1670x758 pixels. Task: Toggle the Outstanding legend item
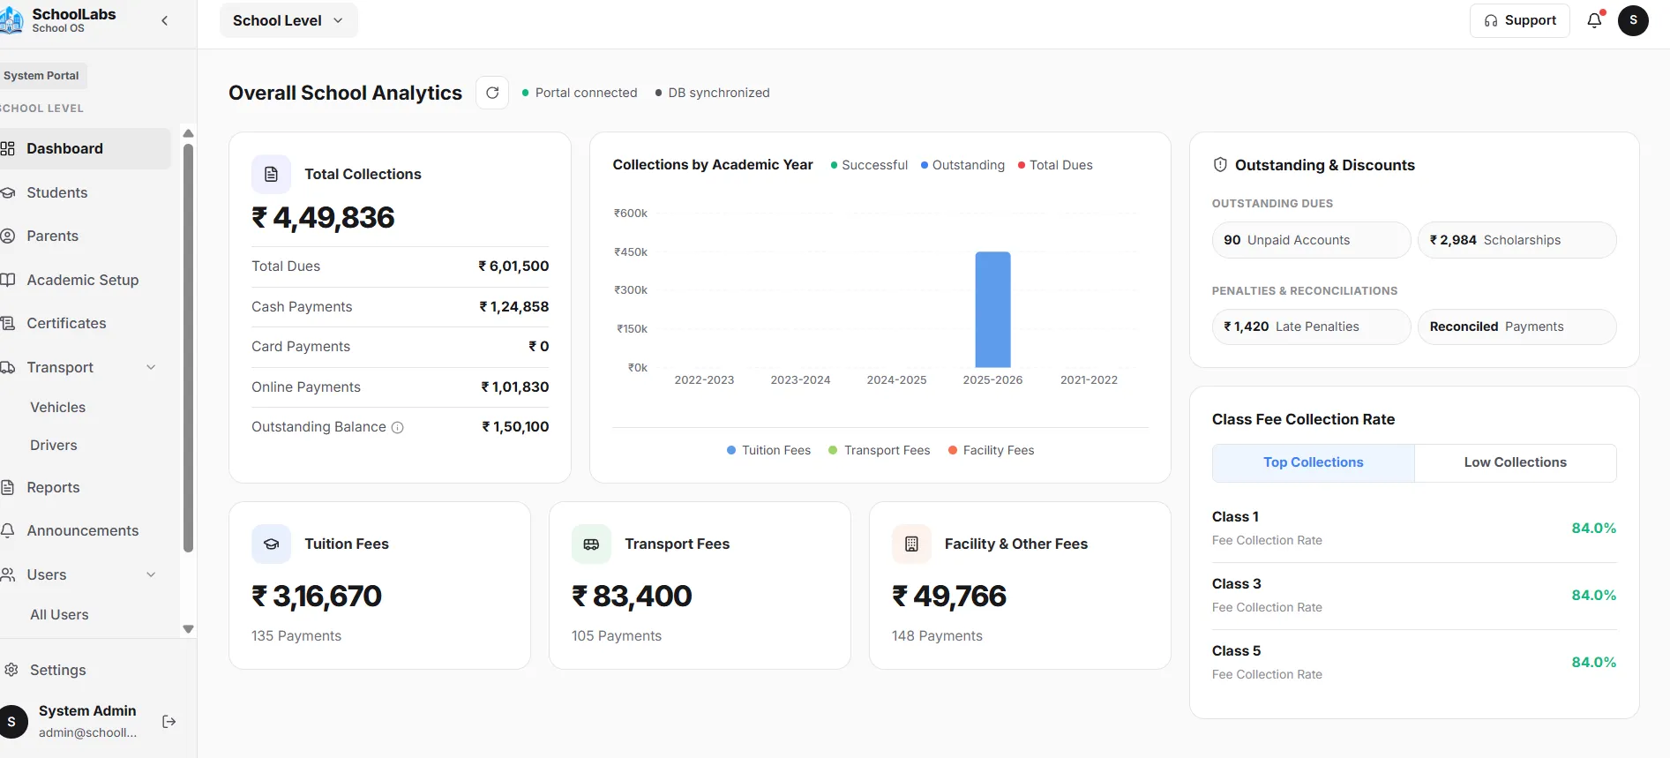962,165
